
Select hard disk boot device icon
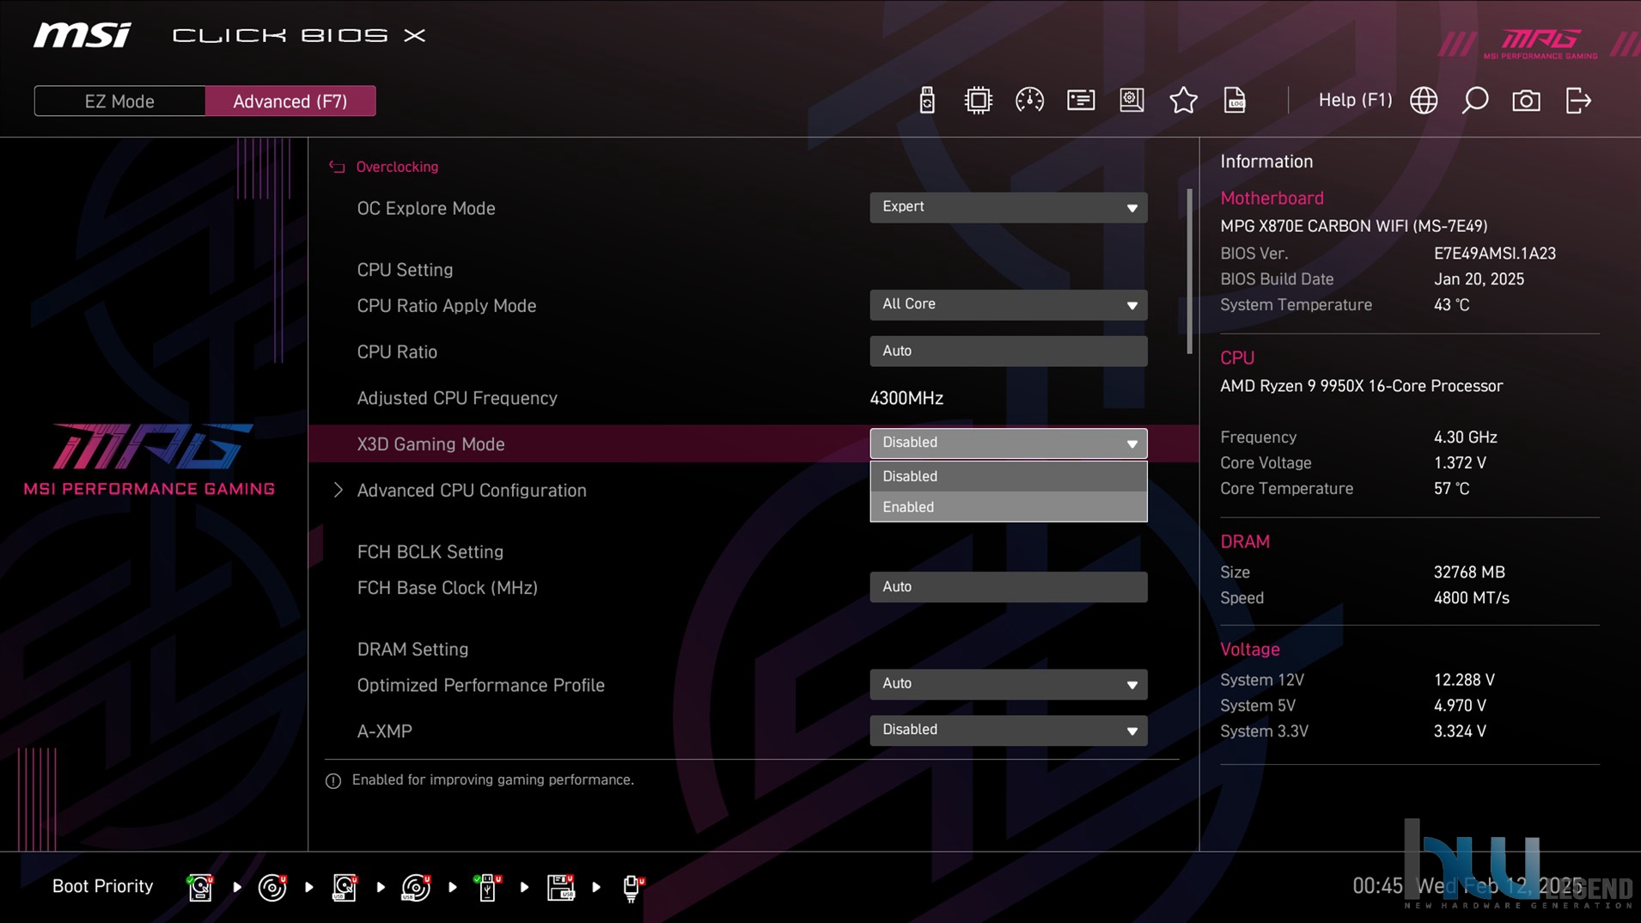(x=200, y=887)
